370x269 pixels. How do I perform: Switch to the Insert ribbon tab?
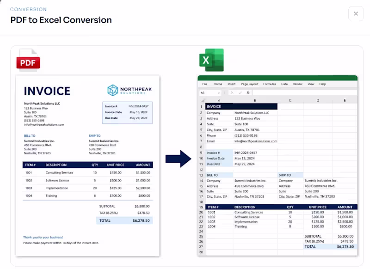coord(232,84)
